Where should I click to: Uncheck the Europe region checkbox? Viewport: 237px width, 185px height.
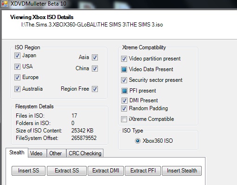coord(17,77)
